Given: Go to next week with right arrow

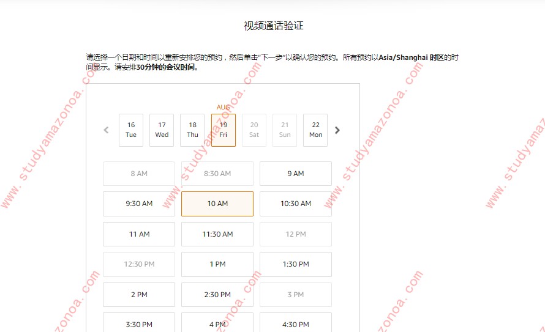Looking at the screenshot, I should pyautogui.click(x=337, y=130).
